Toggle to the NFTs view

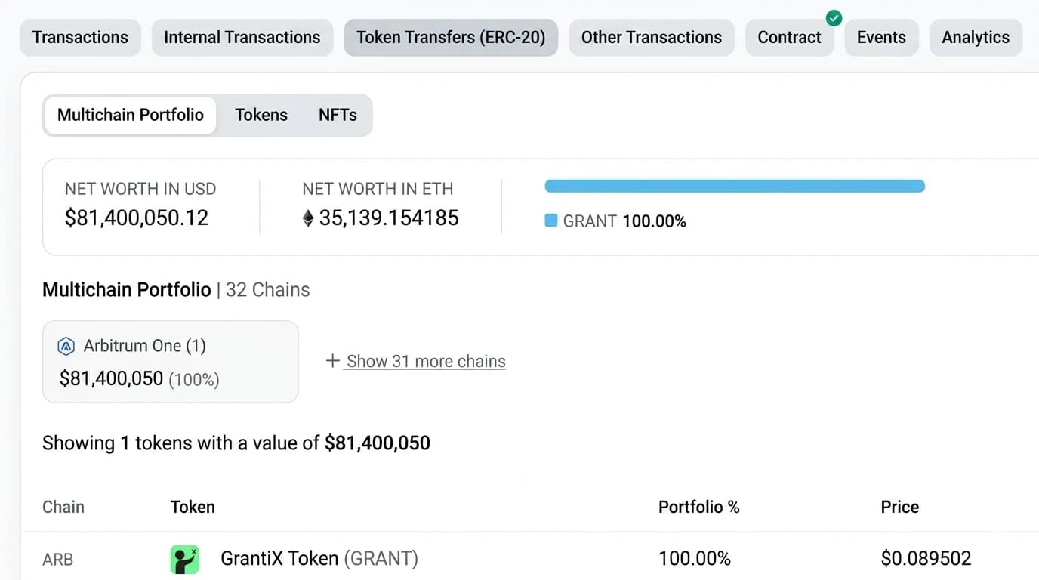pyautogui.click(x=338, y=115)
